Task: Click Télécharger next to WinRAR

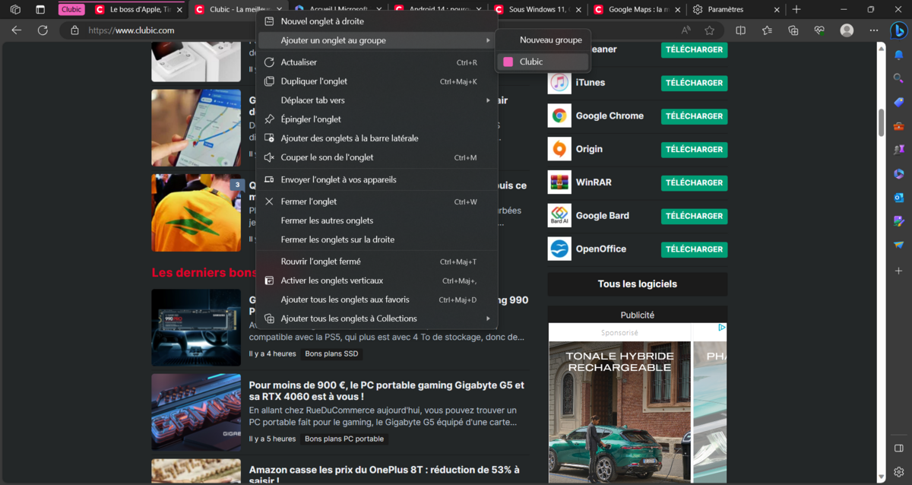Action: [x=694, y=182]
